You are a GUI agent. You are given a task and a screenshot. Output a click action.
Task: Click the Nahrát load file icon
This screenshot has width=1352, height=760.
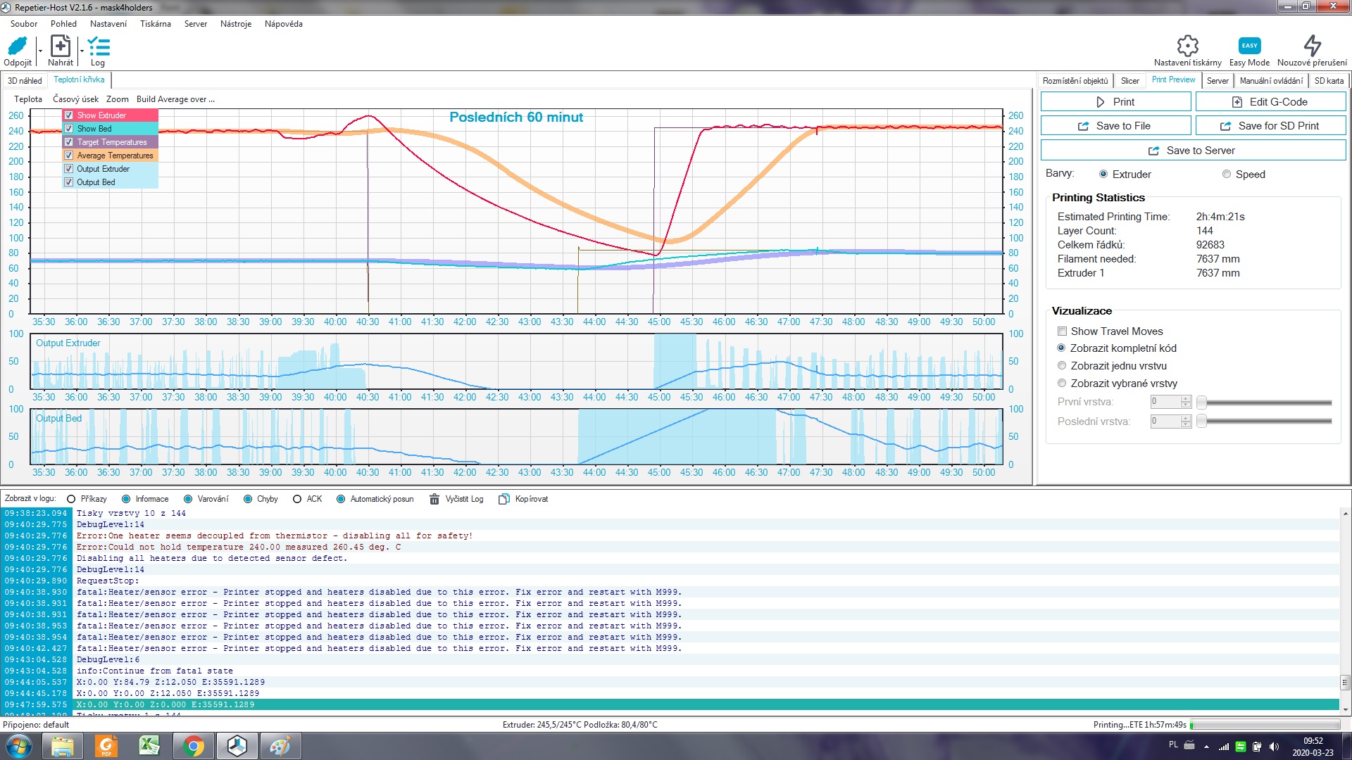(61, 47)
